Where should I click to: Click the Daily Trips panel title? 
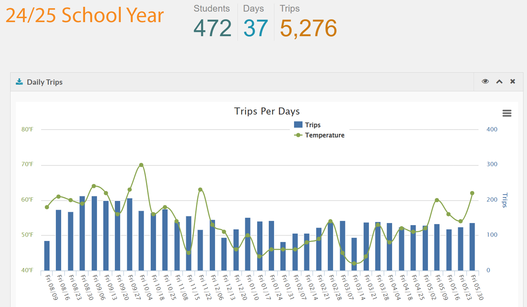click(x=45, y=82)
